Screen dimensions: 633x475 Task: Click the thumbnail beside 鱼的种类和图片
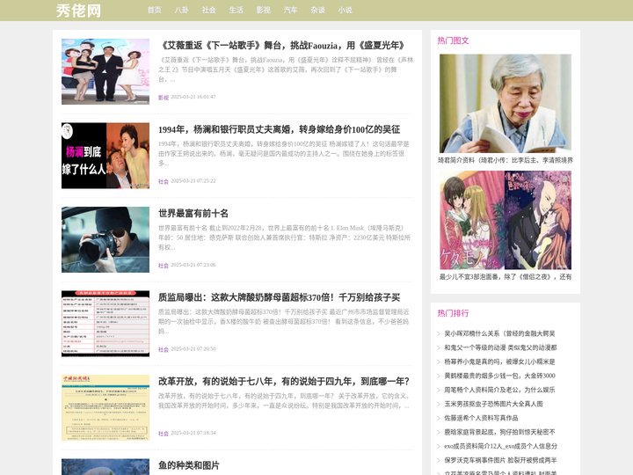click(x=105, y=467)
